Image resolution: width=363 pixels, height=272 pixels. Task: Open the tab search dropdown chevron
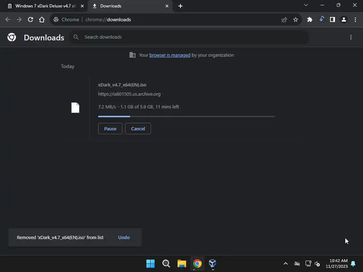(306, 5)
